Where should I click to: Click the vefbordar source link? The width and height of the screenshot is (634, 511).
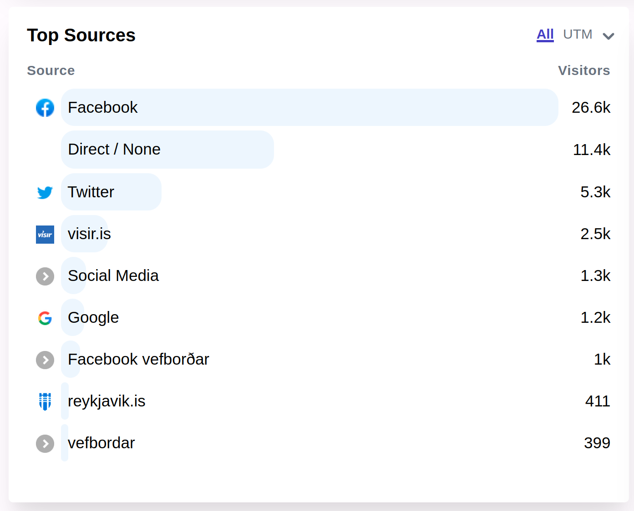tap(101, 443)
